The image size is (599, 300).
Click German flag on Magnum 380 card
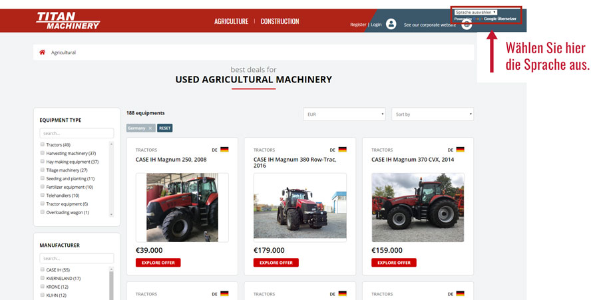pos(342,150)
